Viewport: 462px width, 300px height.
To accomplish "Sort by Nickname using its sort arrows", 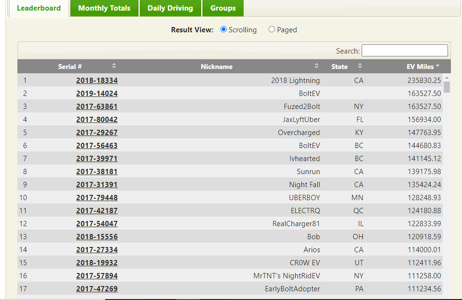I will [x=316, y=66].
